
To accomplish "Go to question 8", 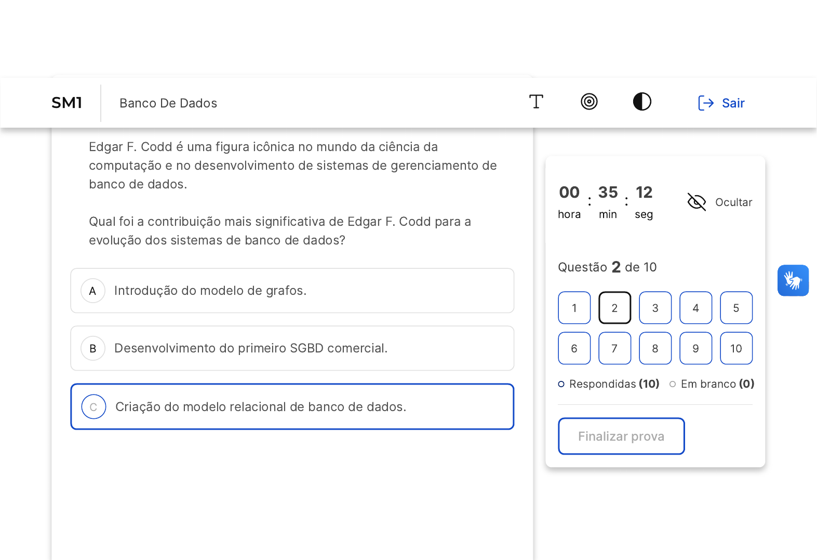I will click(655, 348).
